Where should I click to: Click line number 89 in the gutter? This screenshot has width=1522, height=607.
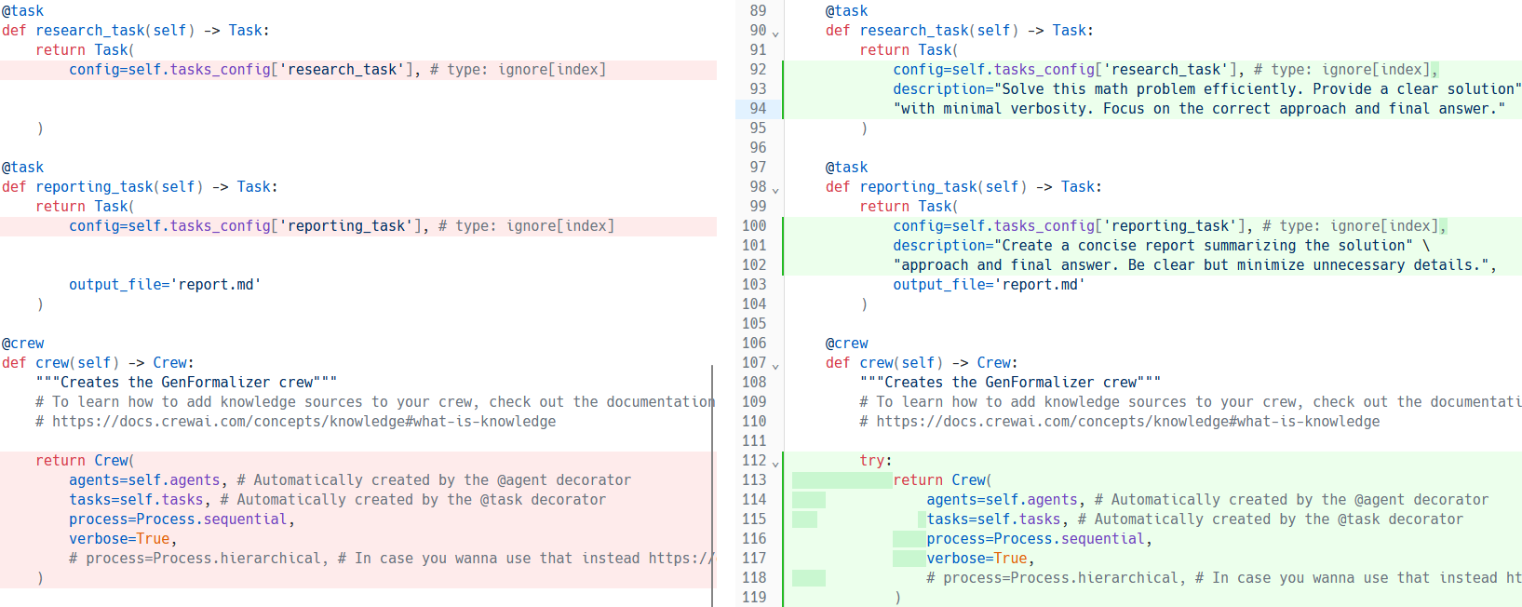758,10
